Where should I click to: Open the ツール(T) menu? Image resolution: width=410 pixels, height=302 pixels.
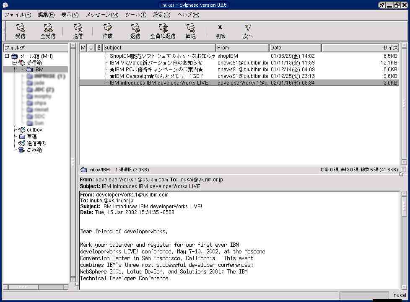click(136, 15)
